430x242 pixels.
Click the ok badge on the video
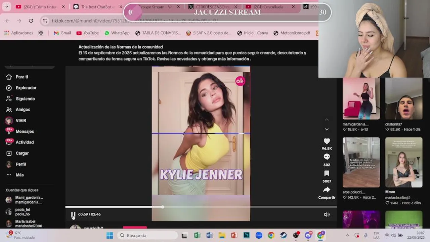click(x=240, y=81)
